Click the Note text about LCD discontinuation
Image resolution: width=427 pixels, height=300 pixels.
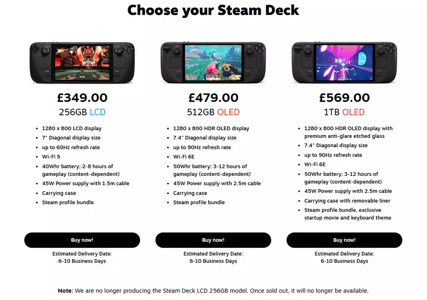click(213, 291)
